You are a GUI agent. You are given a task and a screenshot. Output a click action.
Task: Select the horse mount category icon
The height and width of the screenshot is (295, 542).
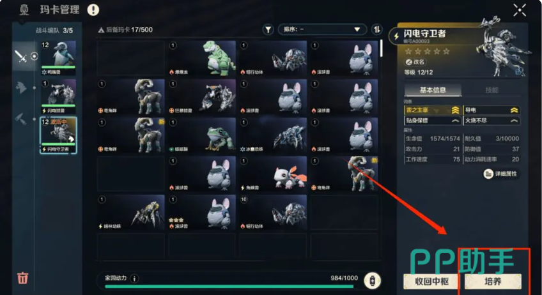point(20,87)
